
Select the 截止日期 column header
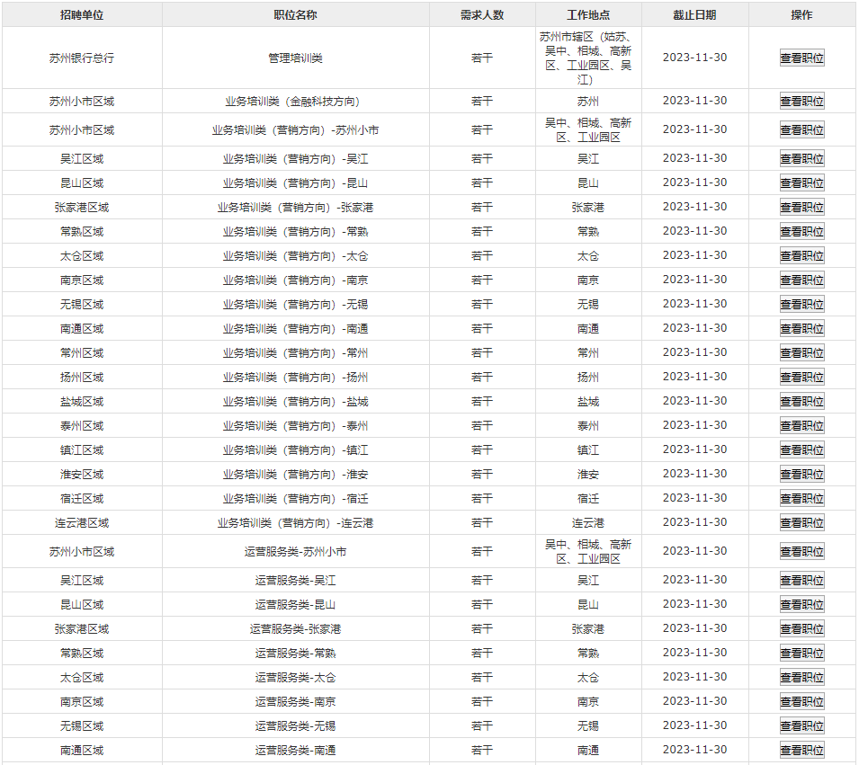(x=694, y=14)
